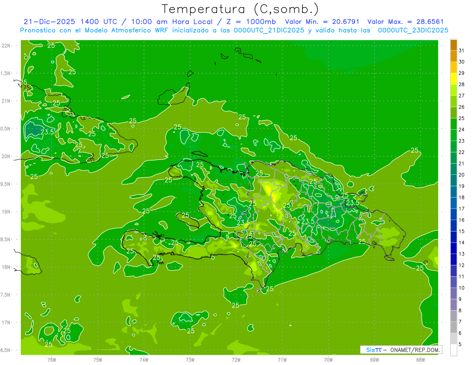Click the legend value '5'
The height and width of the screenshot is (365, 472).
coord(461,345)
